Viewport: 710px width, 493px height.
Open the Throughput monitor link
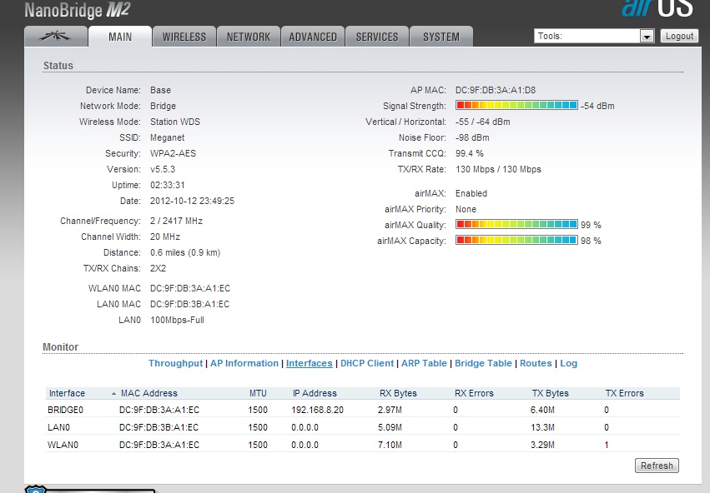click(175, 363)
